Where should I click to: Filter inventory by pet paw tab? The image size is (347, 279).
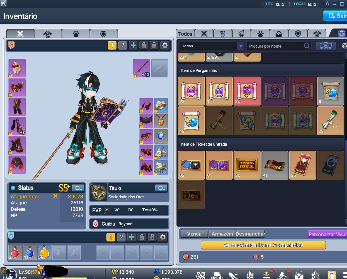(x=260, y=34)
